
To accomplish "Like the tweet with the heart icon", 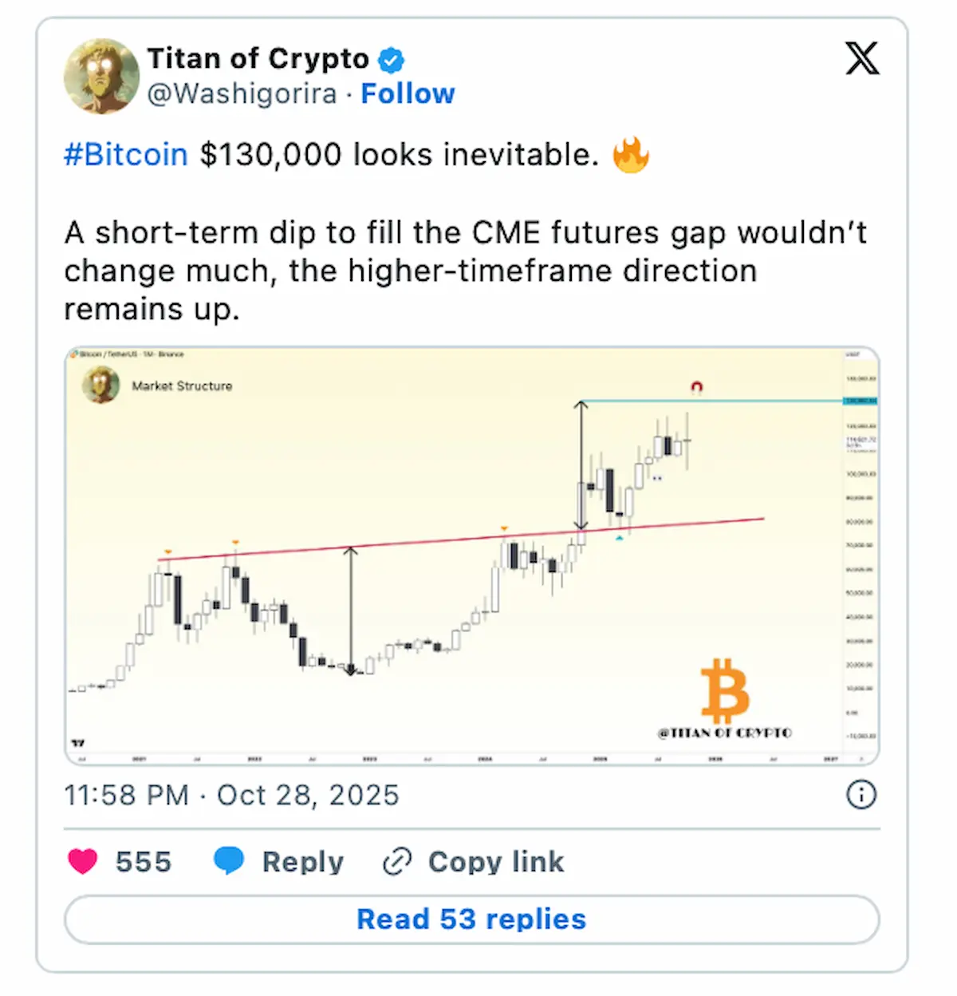I will point(83,861).
